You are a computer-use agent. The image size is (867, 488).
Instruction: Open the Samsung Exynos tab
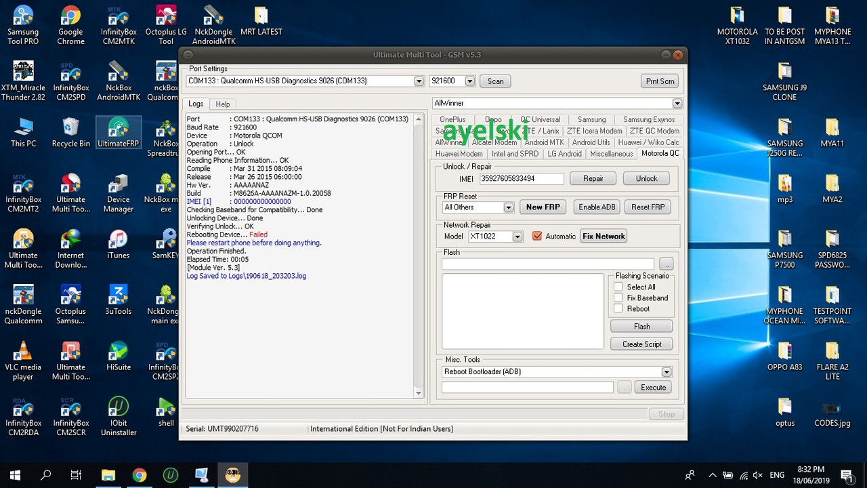[649, 119]
